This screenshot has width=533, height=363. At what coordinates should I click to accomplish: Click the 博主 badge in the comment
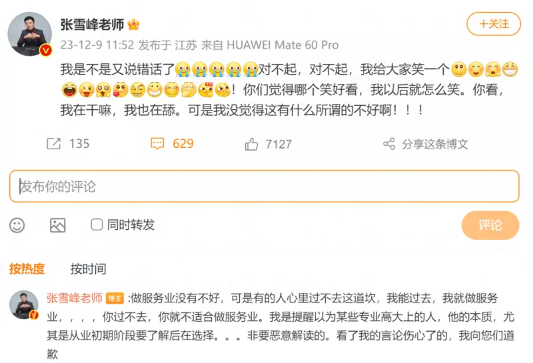[x=115, y=298]
